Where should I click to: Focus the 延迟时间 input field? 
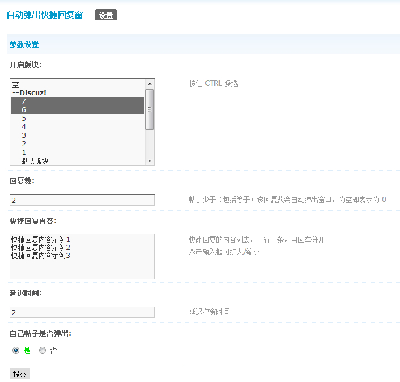(82, 312)
